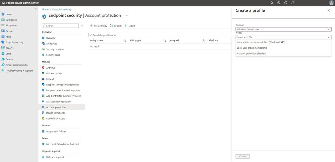Click the Endpoint security shield icon in navigation

coord(3,42)
